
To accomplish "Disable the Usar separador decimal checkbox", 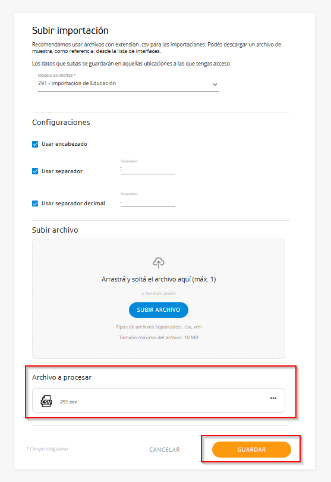I will (x=35, y=204).
